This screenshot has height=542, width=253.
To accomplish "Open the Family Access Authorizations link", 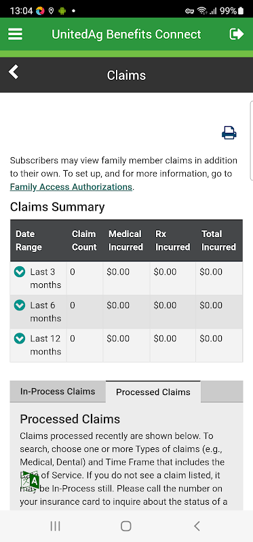I will click(x=71, y=187).
